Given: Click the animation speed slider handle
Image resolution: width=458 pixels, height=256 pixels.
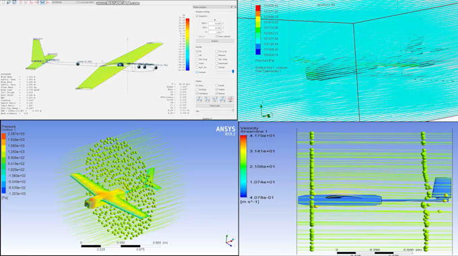Looking at the screenshot, I should click(x=233, y=71).
